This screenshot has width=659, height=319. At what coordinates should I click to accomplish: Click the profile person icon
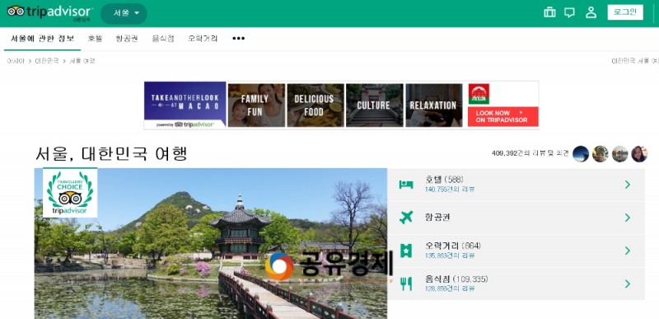(x=591, y=12)
